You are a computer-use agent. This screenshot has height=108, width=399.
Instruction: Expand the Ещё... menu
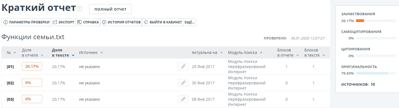[190, 22]
